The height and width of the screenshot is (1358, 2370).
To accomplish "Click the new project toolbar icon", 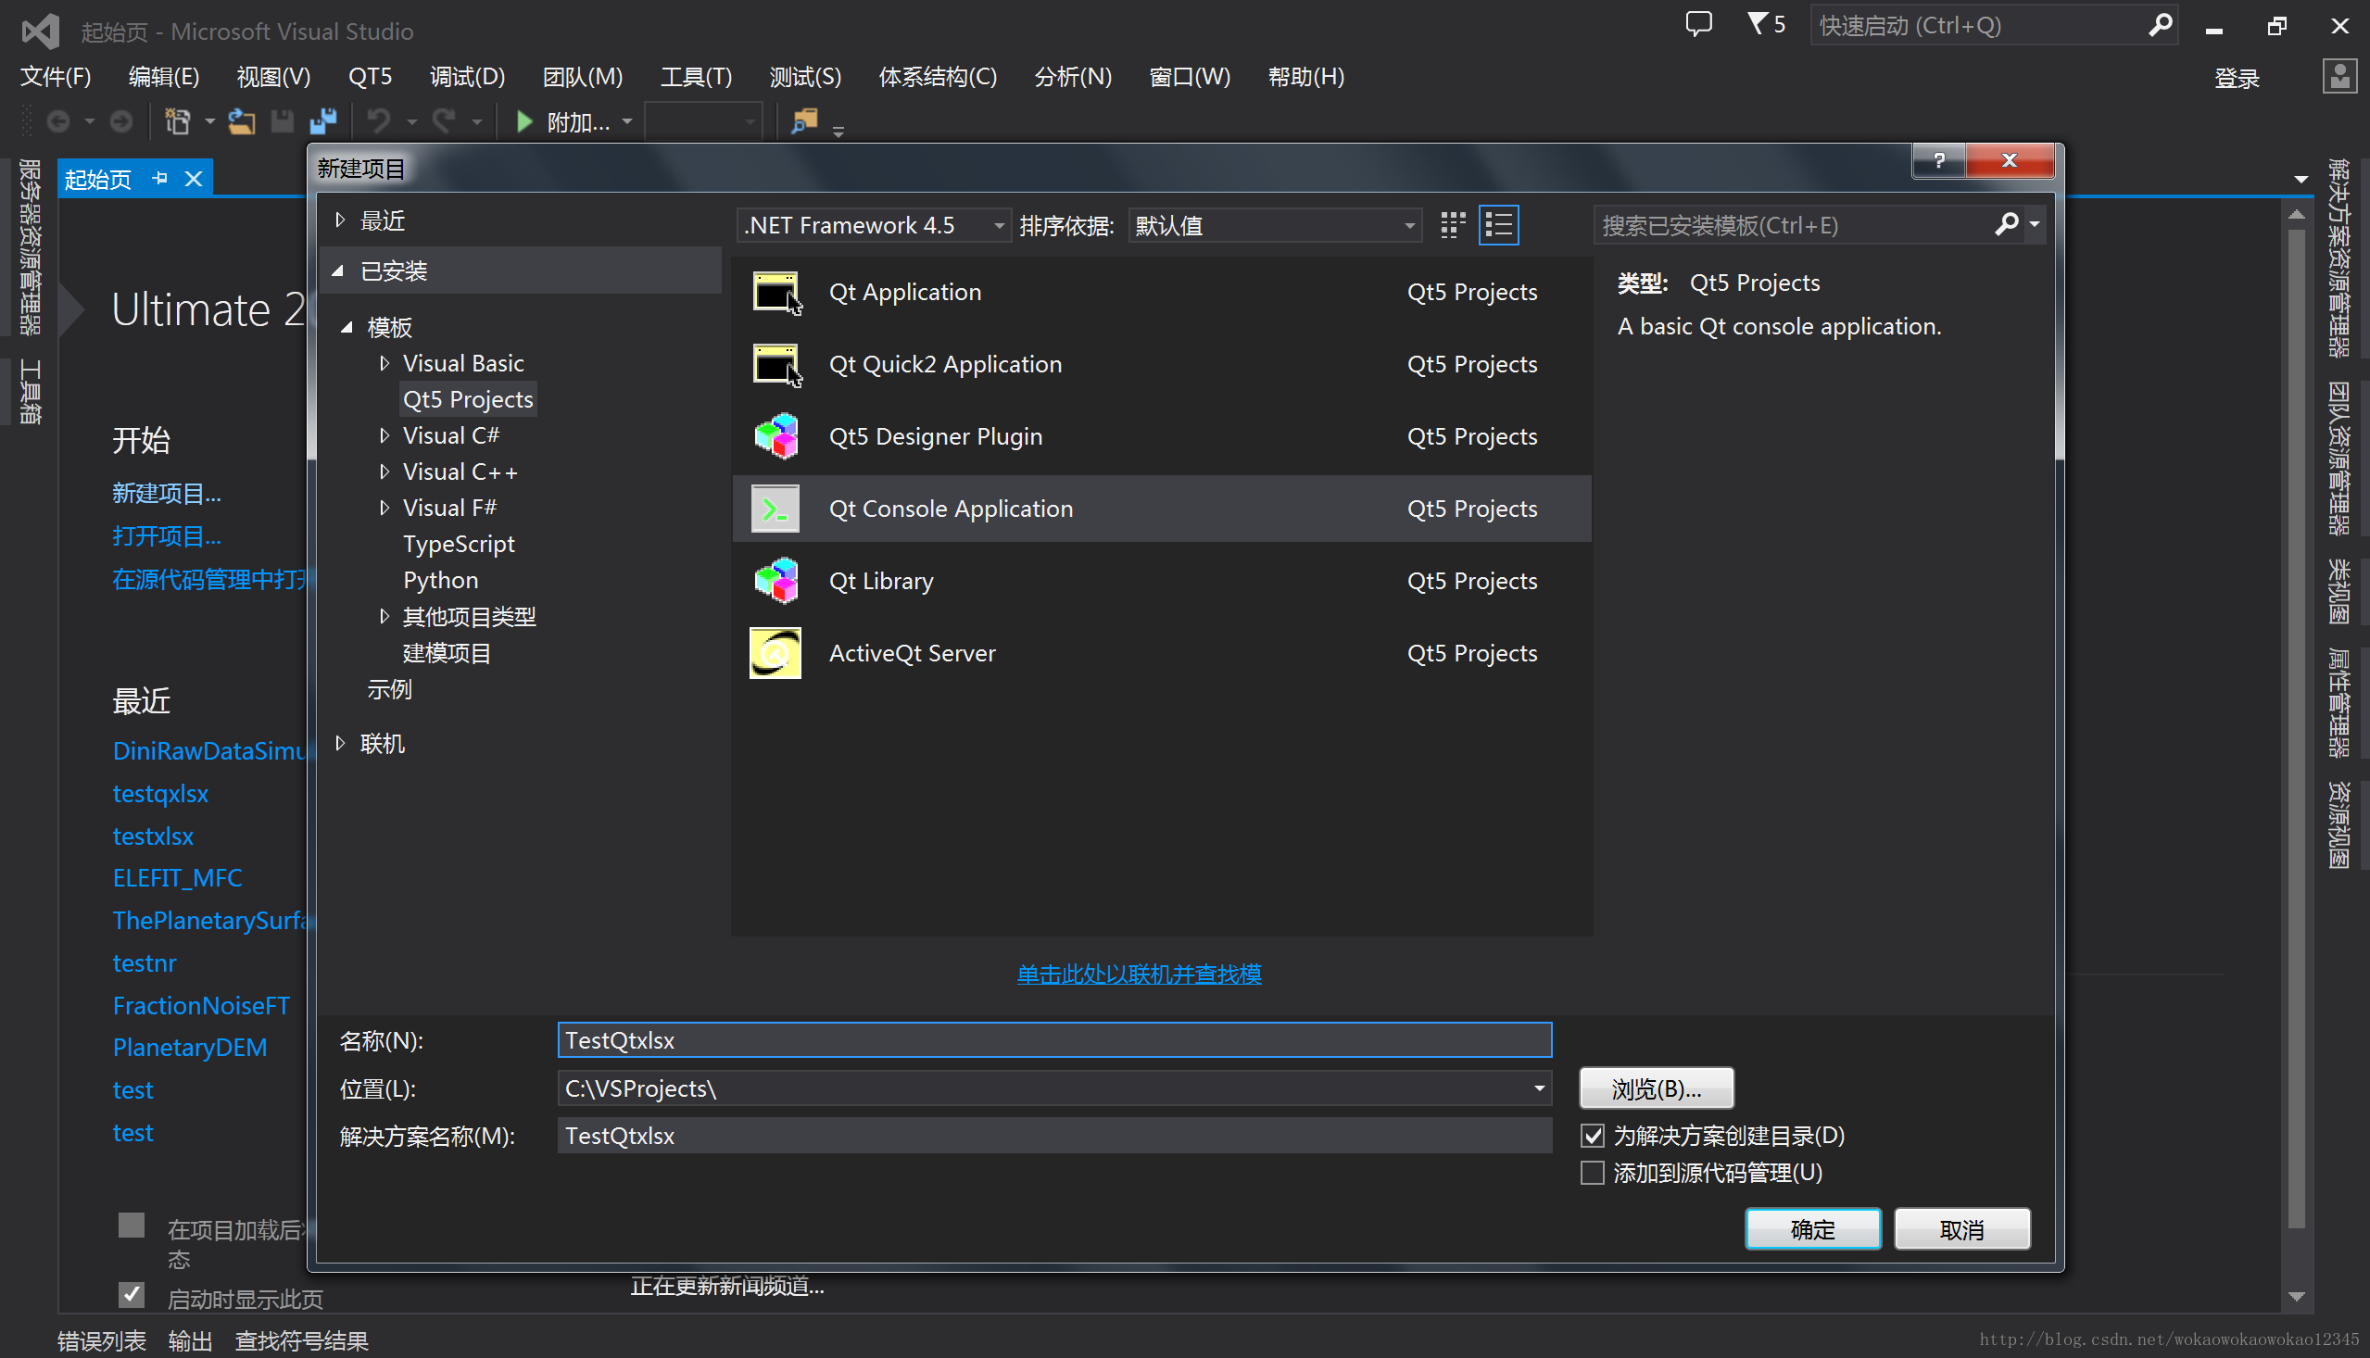I will point(177,122).
